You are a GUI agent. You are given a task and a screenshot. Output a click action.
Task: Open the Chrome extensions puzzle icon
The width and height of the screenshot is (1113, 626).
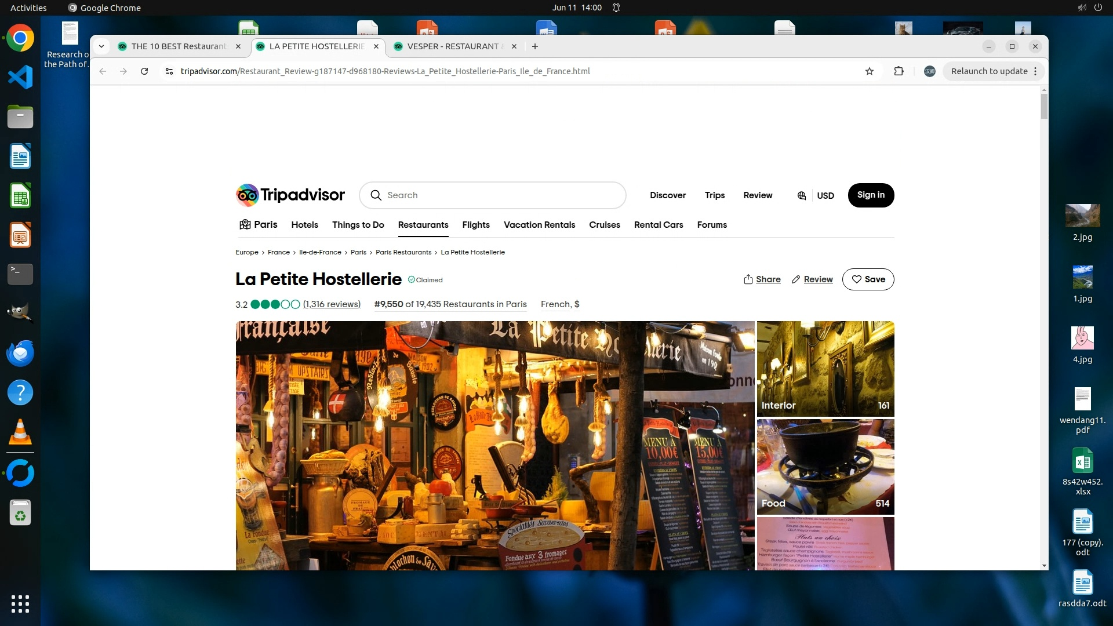pos(899,71)
